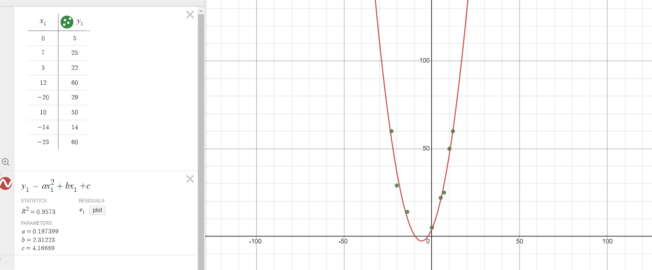Click the data point at (−20, 29) on graph
Screen dimensions: 652x270
[x=397, y=186]
